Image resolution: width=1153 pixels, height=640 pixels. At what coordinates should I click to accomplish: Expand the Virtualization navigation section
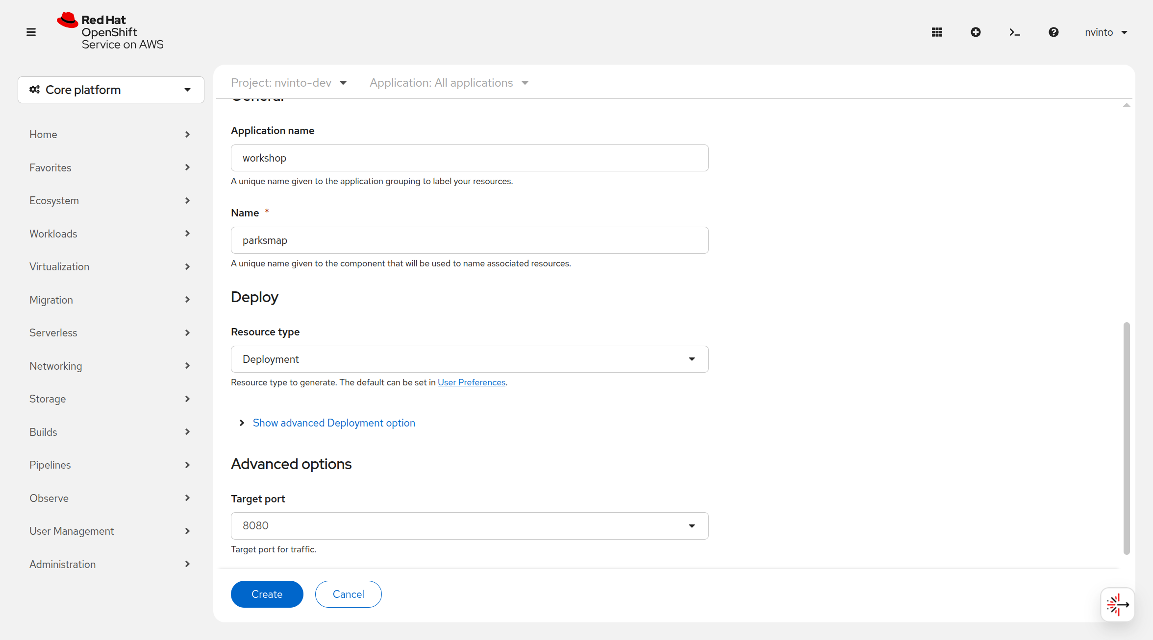click(x=111, y=266)
